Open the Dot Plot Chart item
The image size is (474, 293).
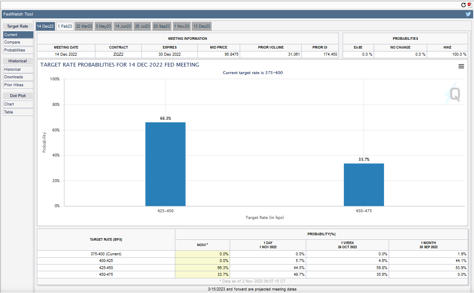pos(18,104)
